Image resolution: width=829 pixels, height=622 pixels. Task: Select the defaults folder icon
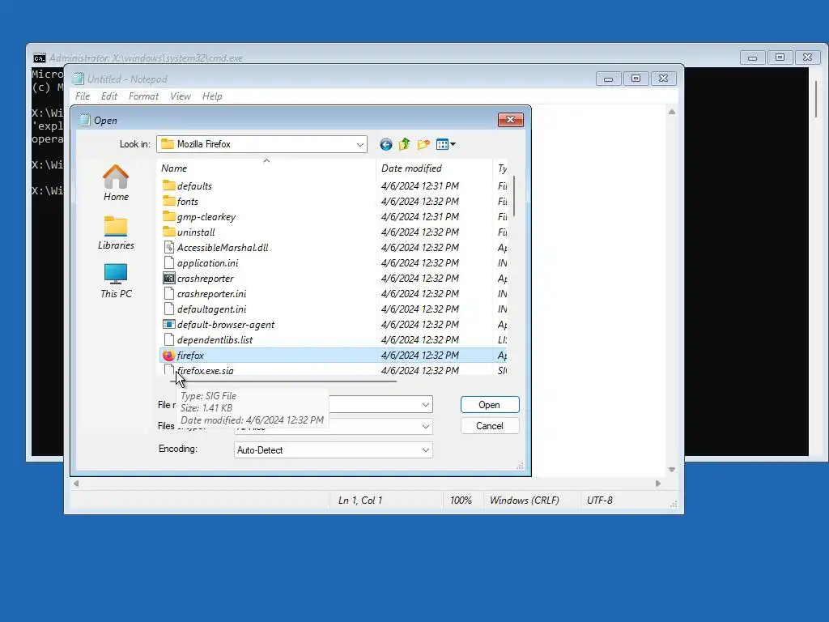tap(168, 185)
